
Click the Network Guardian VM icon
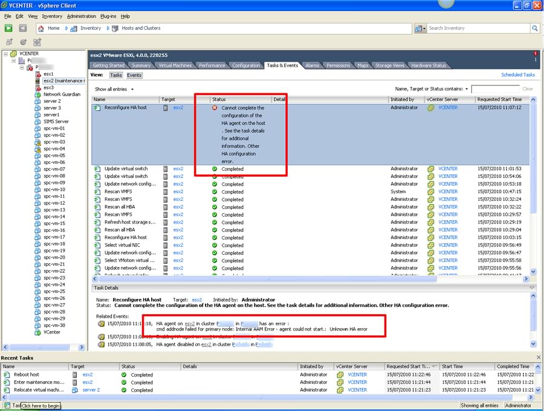[38, 94]
